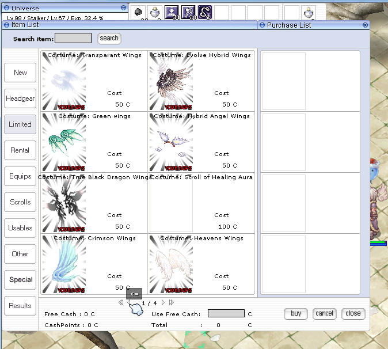Select the second level-10 skill icon
The image size is (388, 349).
pyautogui.click(x=188, y=12)
